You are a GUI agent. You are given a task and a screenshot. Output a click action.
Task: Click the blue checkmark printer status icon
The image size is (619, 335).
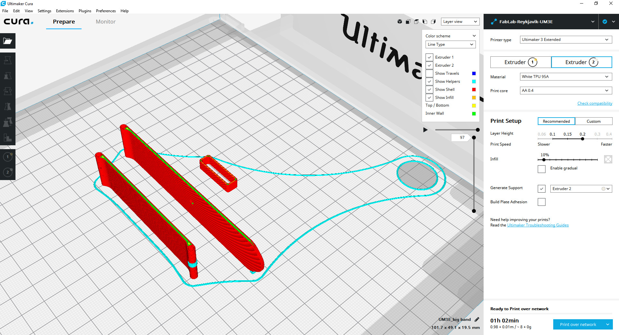tap(605, 22)
